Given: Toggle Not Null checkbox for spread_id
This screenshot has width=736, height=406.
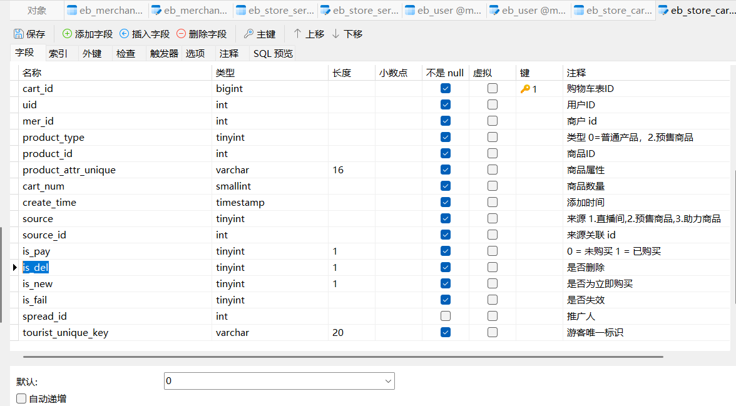Looking at the screenshot, I should click(446, 316).
